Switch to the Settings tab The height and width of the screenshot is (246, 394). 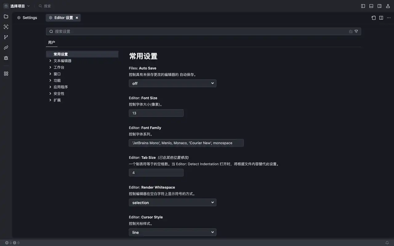(27, 18)
